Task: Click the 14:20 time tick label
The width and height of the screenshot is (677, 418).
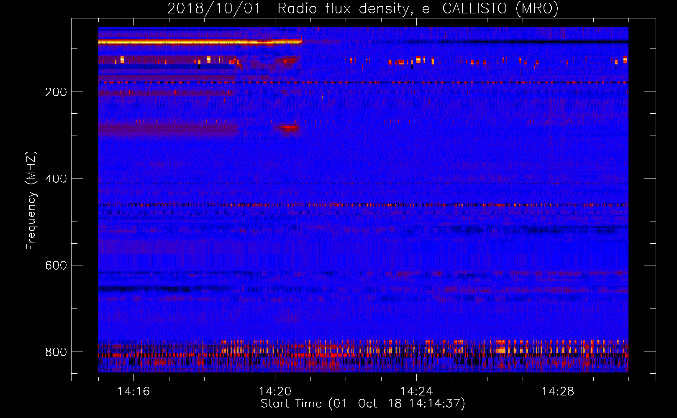Action: click(275, 391)
